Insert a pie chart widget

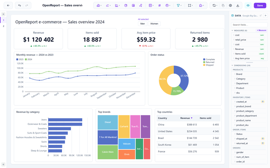[126, 5]
